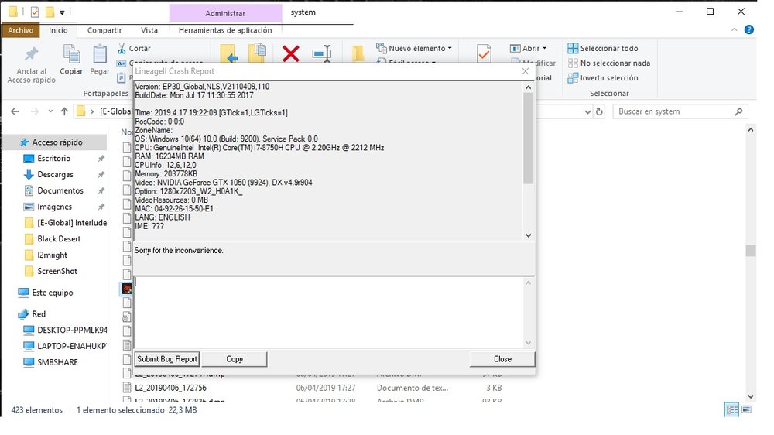Click the crash report info scrollbar down arrow
The width and height of the screenshot is (774, 435).
point(529,235)
